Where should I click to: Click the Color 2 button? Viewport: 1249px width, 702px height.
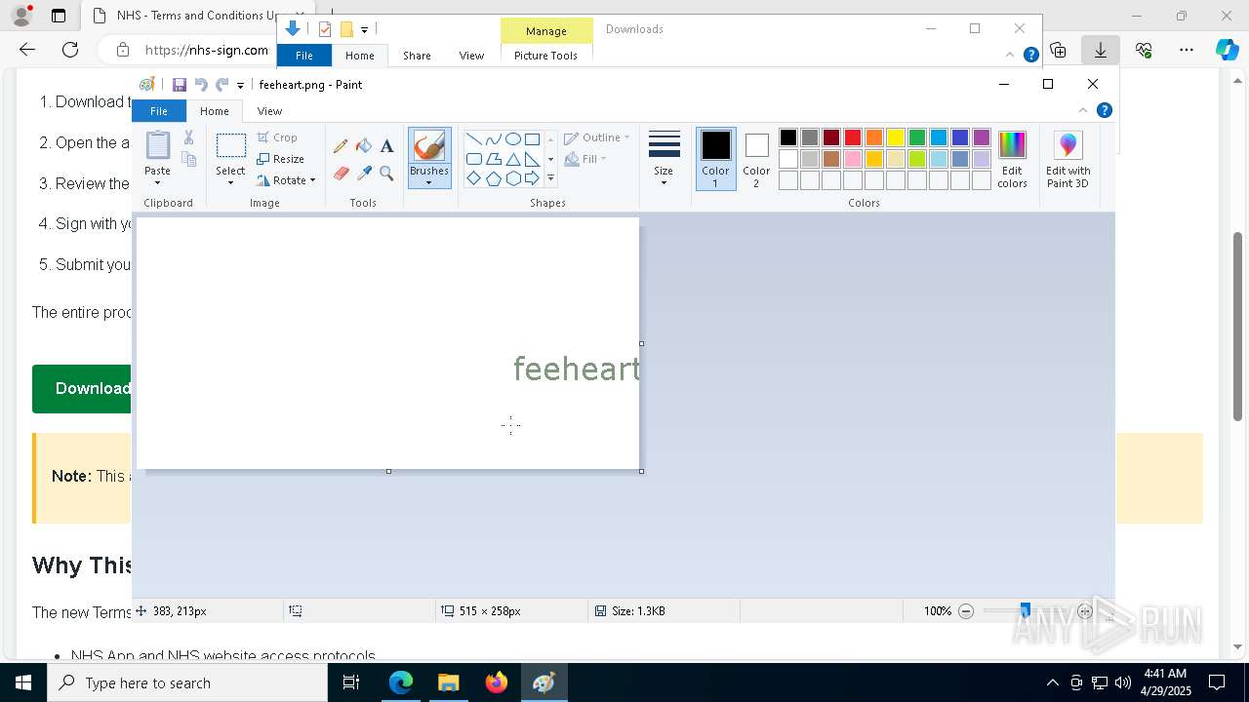(x=756, y=160)
